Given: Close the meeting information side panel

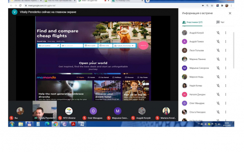Looking at the screenshot, I should pos(230,13).
